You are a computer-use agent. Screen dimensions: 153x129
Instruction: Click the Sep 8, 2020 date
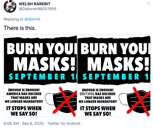[x=33, y=124]
